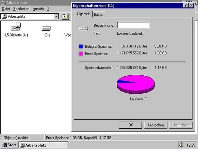Screen dimensions: 198x149
Task: Click the volume speaker icon in tray
Action: point(181,145)
